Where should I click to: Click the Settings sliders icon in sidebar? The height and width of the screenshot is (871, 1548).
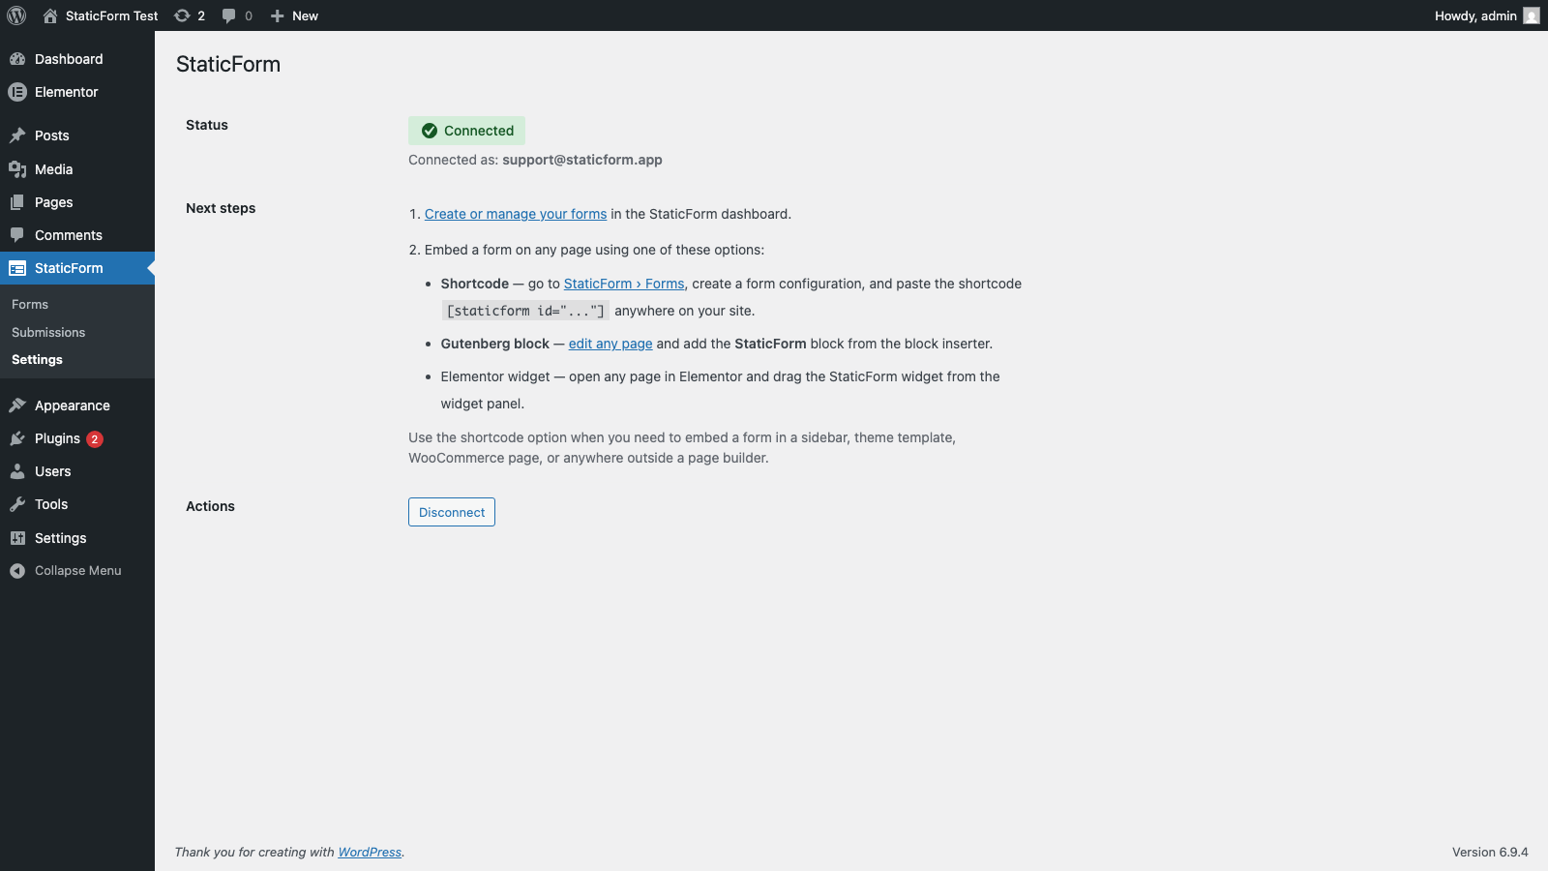[17, 538]
